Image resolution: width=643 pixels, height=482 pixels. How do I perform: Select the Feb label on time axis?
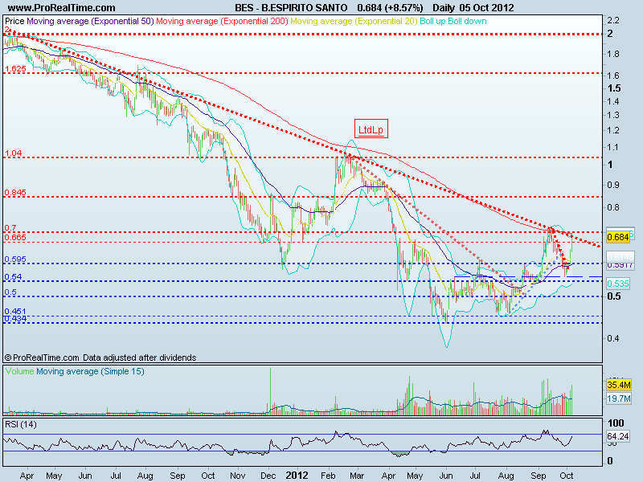[x=328, y=476]
